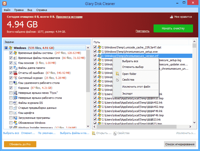Screen dimensions: 200x151
Task: Click the font cache icon
Action: 15,113
